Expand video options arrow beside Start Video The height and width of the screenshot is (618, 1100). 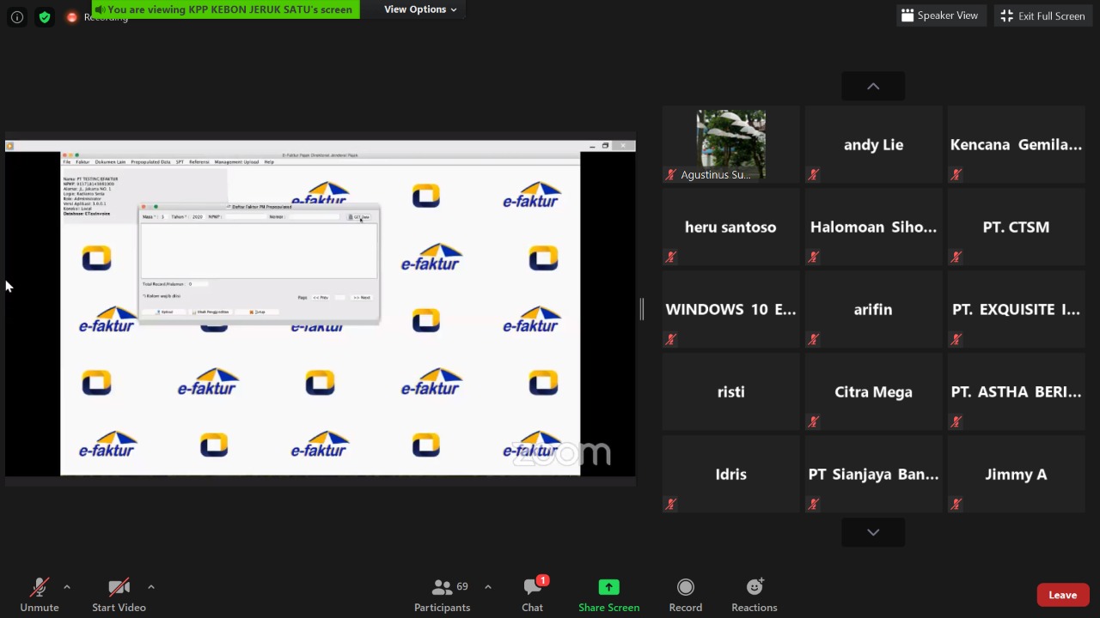tap(151, 587)
